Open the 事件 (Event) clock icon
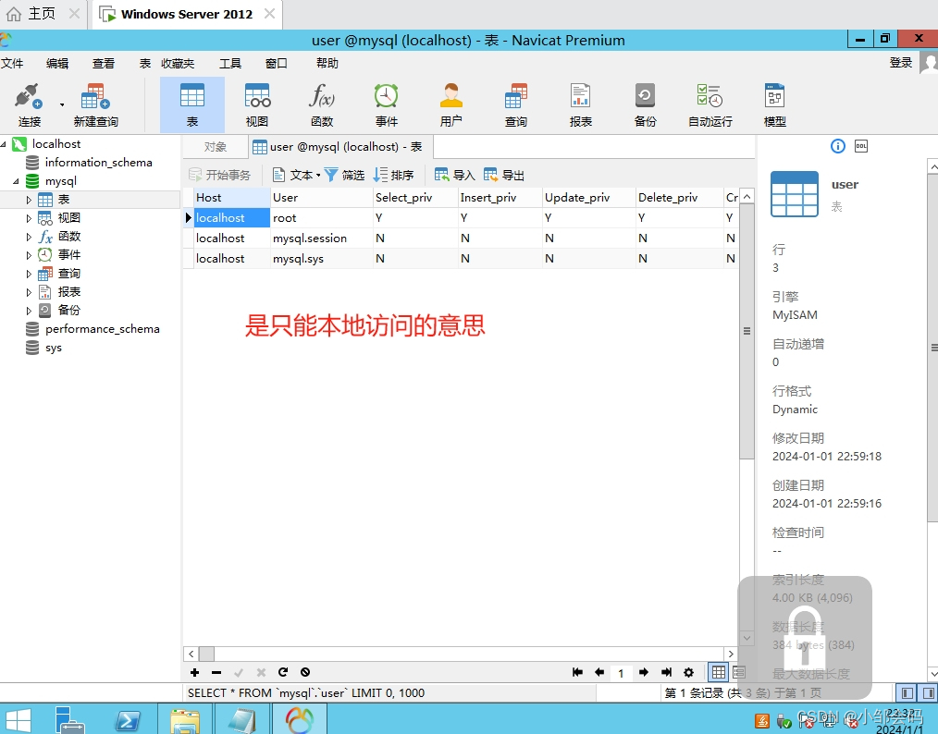Viewport: 938px width, 734px height. click(x=387, y=104)
